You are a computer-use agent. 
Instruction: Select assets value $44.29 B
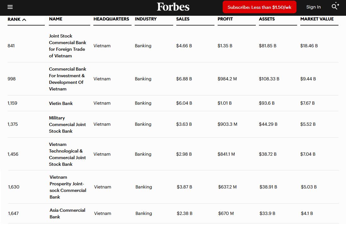pyautogui.click(x=268, y=124)
